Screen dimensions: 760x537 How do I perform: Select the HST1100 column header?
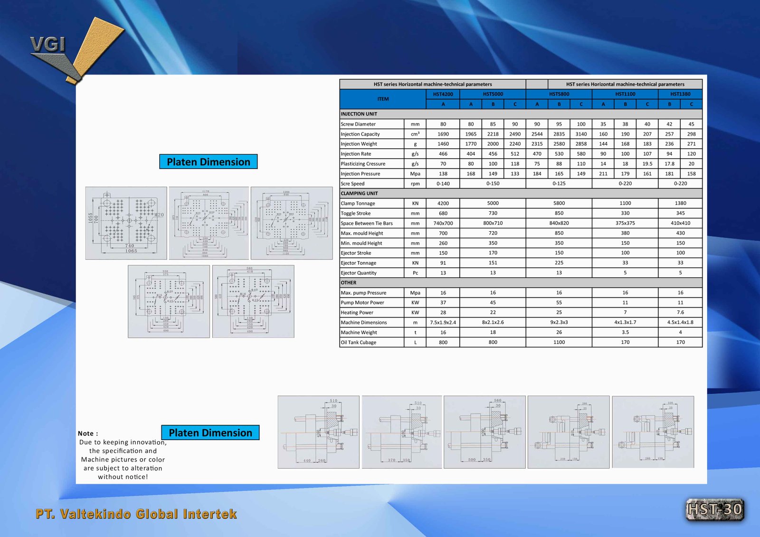[x=625, y=94]
